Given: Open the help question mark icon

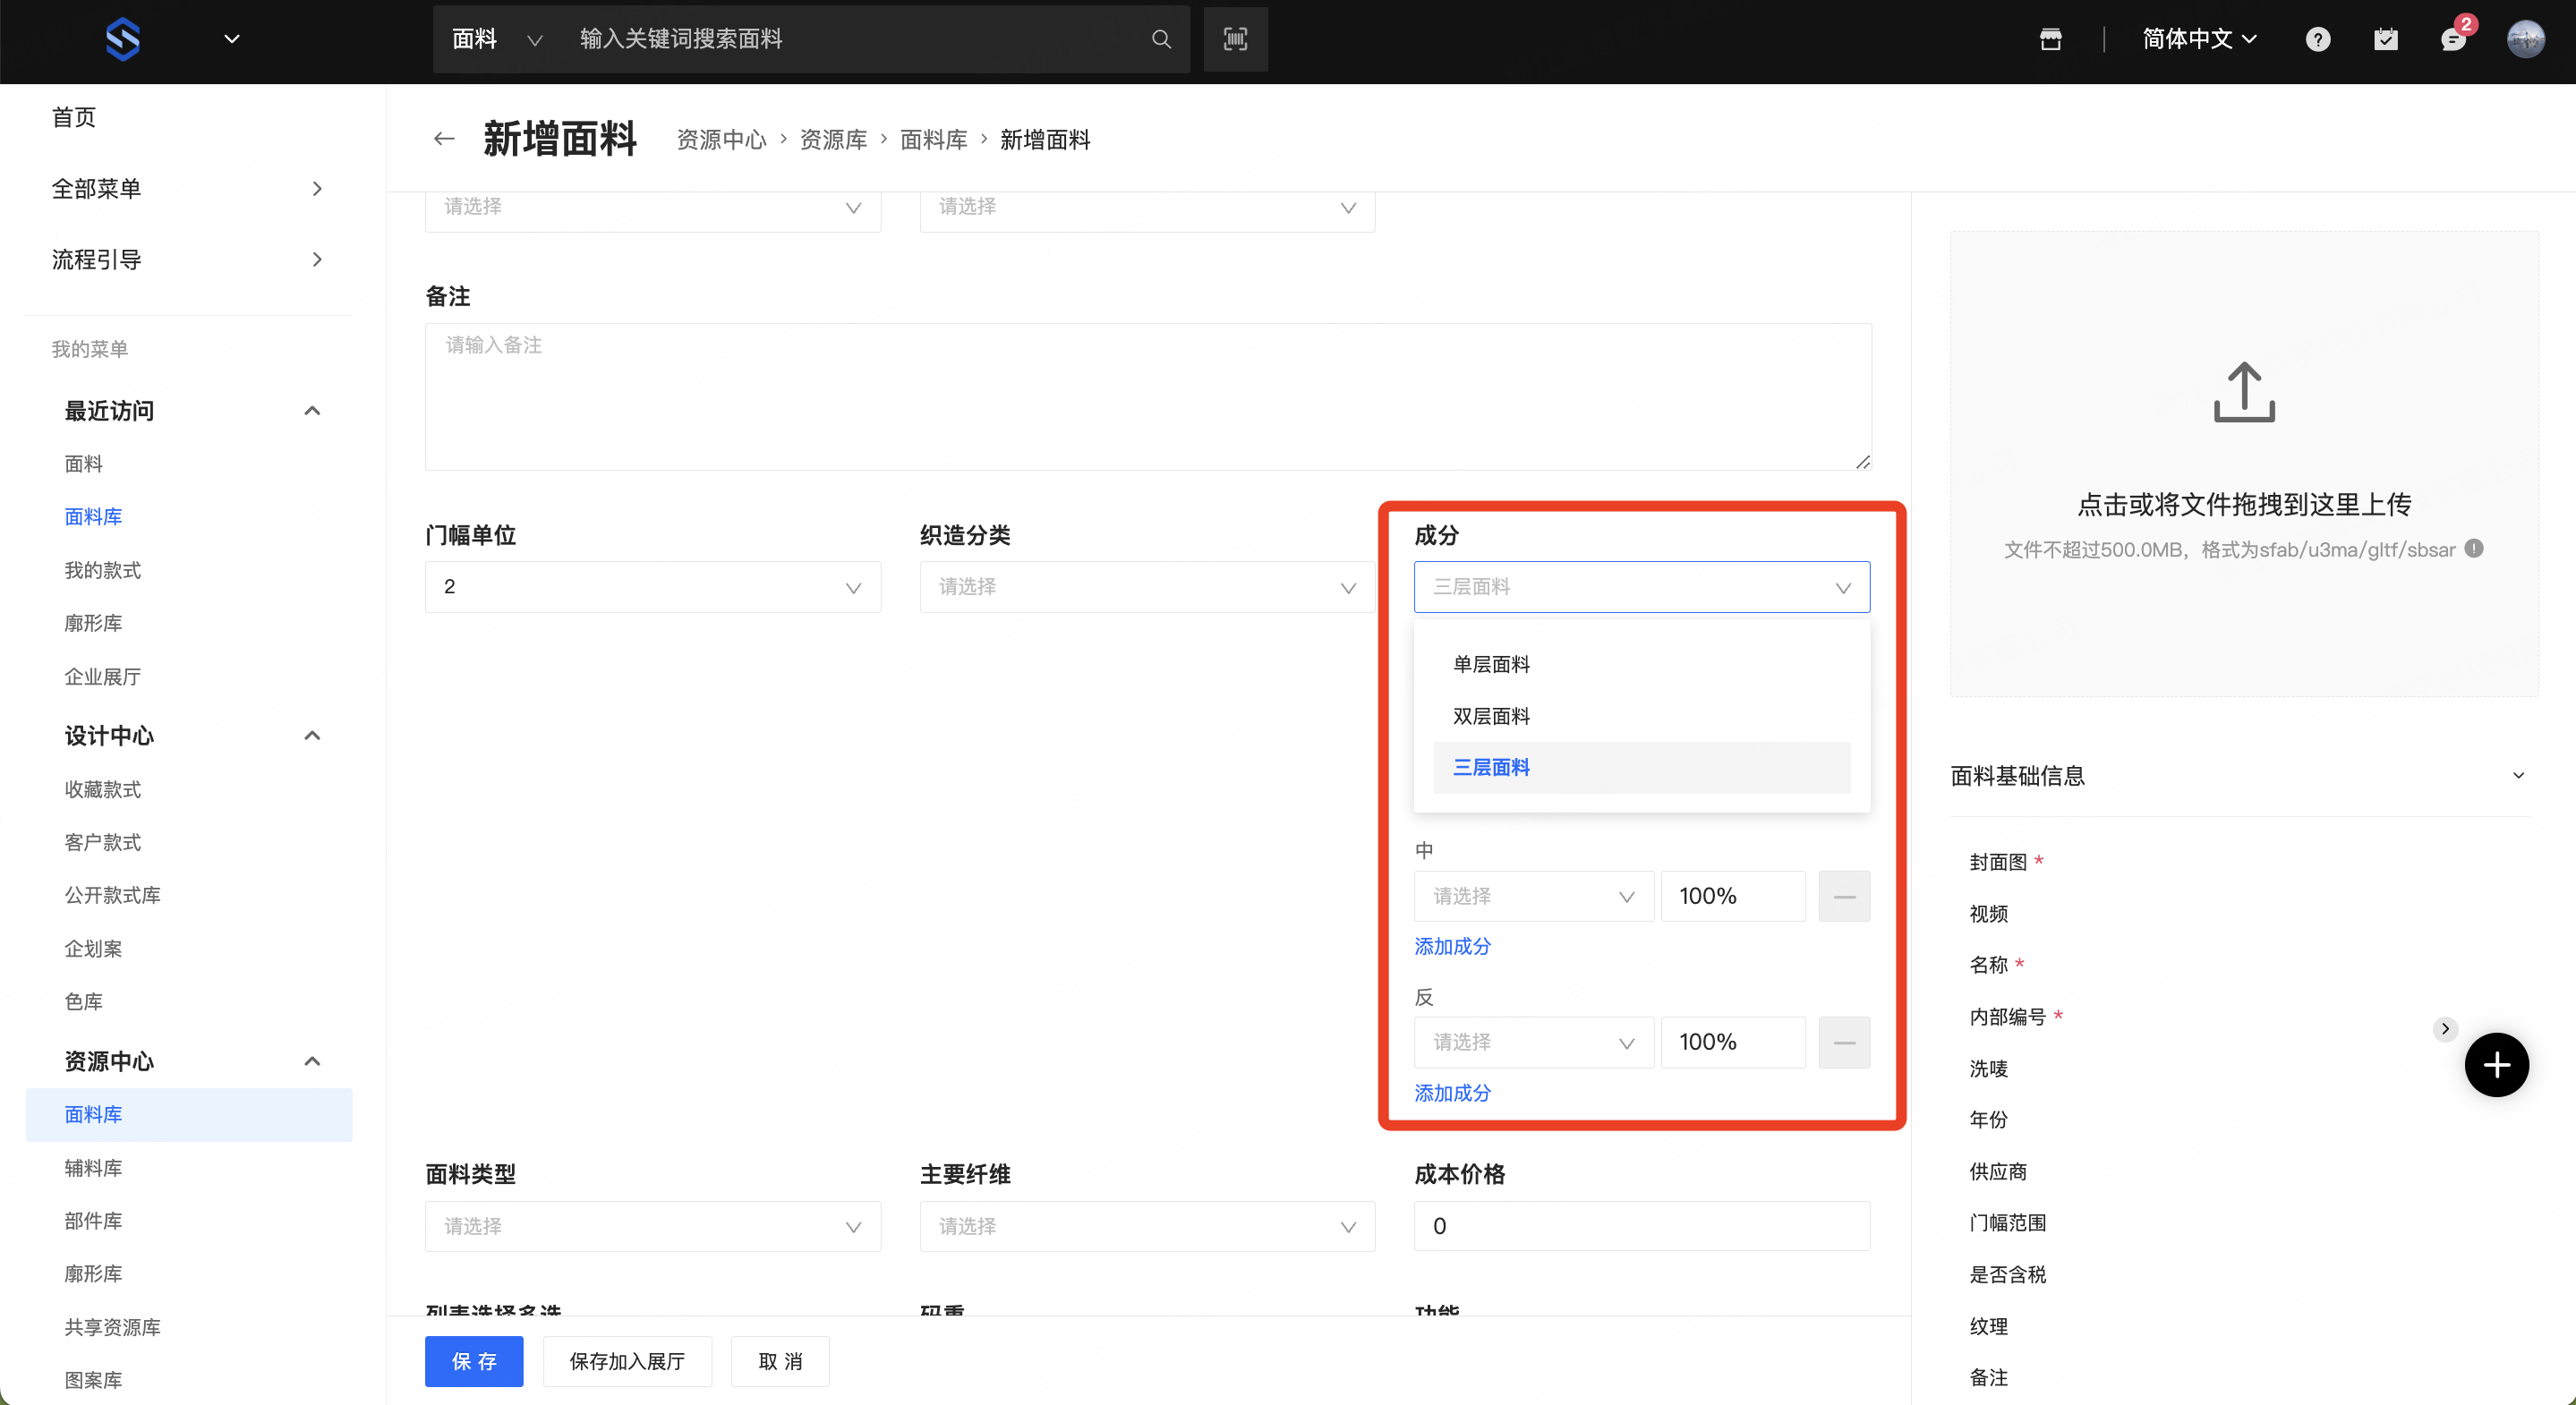Looking at the screenshot, I should point(2317,39).
